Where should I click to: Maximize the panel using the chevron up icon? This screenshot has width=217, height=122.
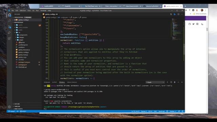(178, 82)
